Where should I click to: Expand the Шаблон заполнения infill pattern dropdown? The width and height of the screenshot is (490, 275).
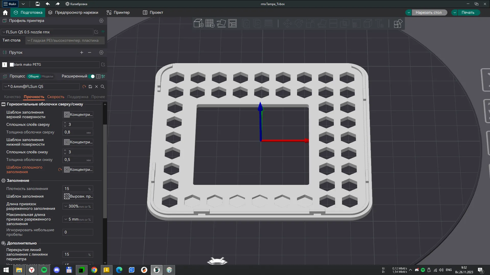click(x=78, y=196)
